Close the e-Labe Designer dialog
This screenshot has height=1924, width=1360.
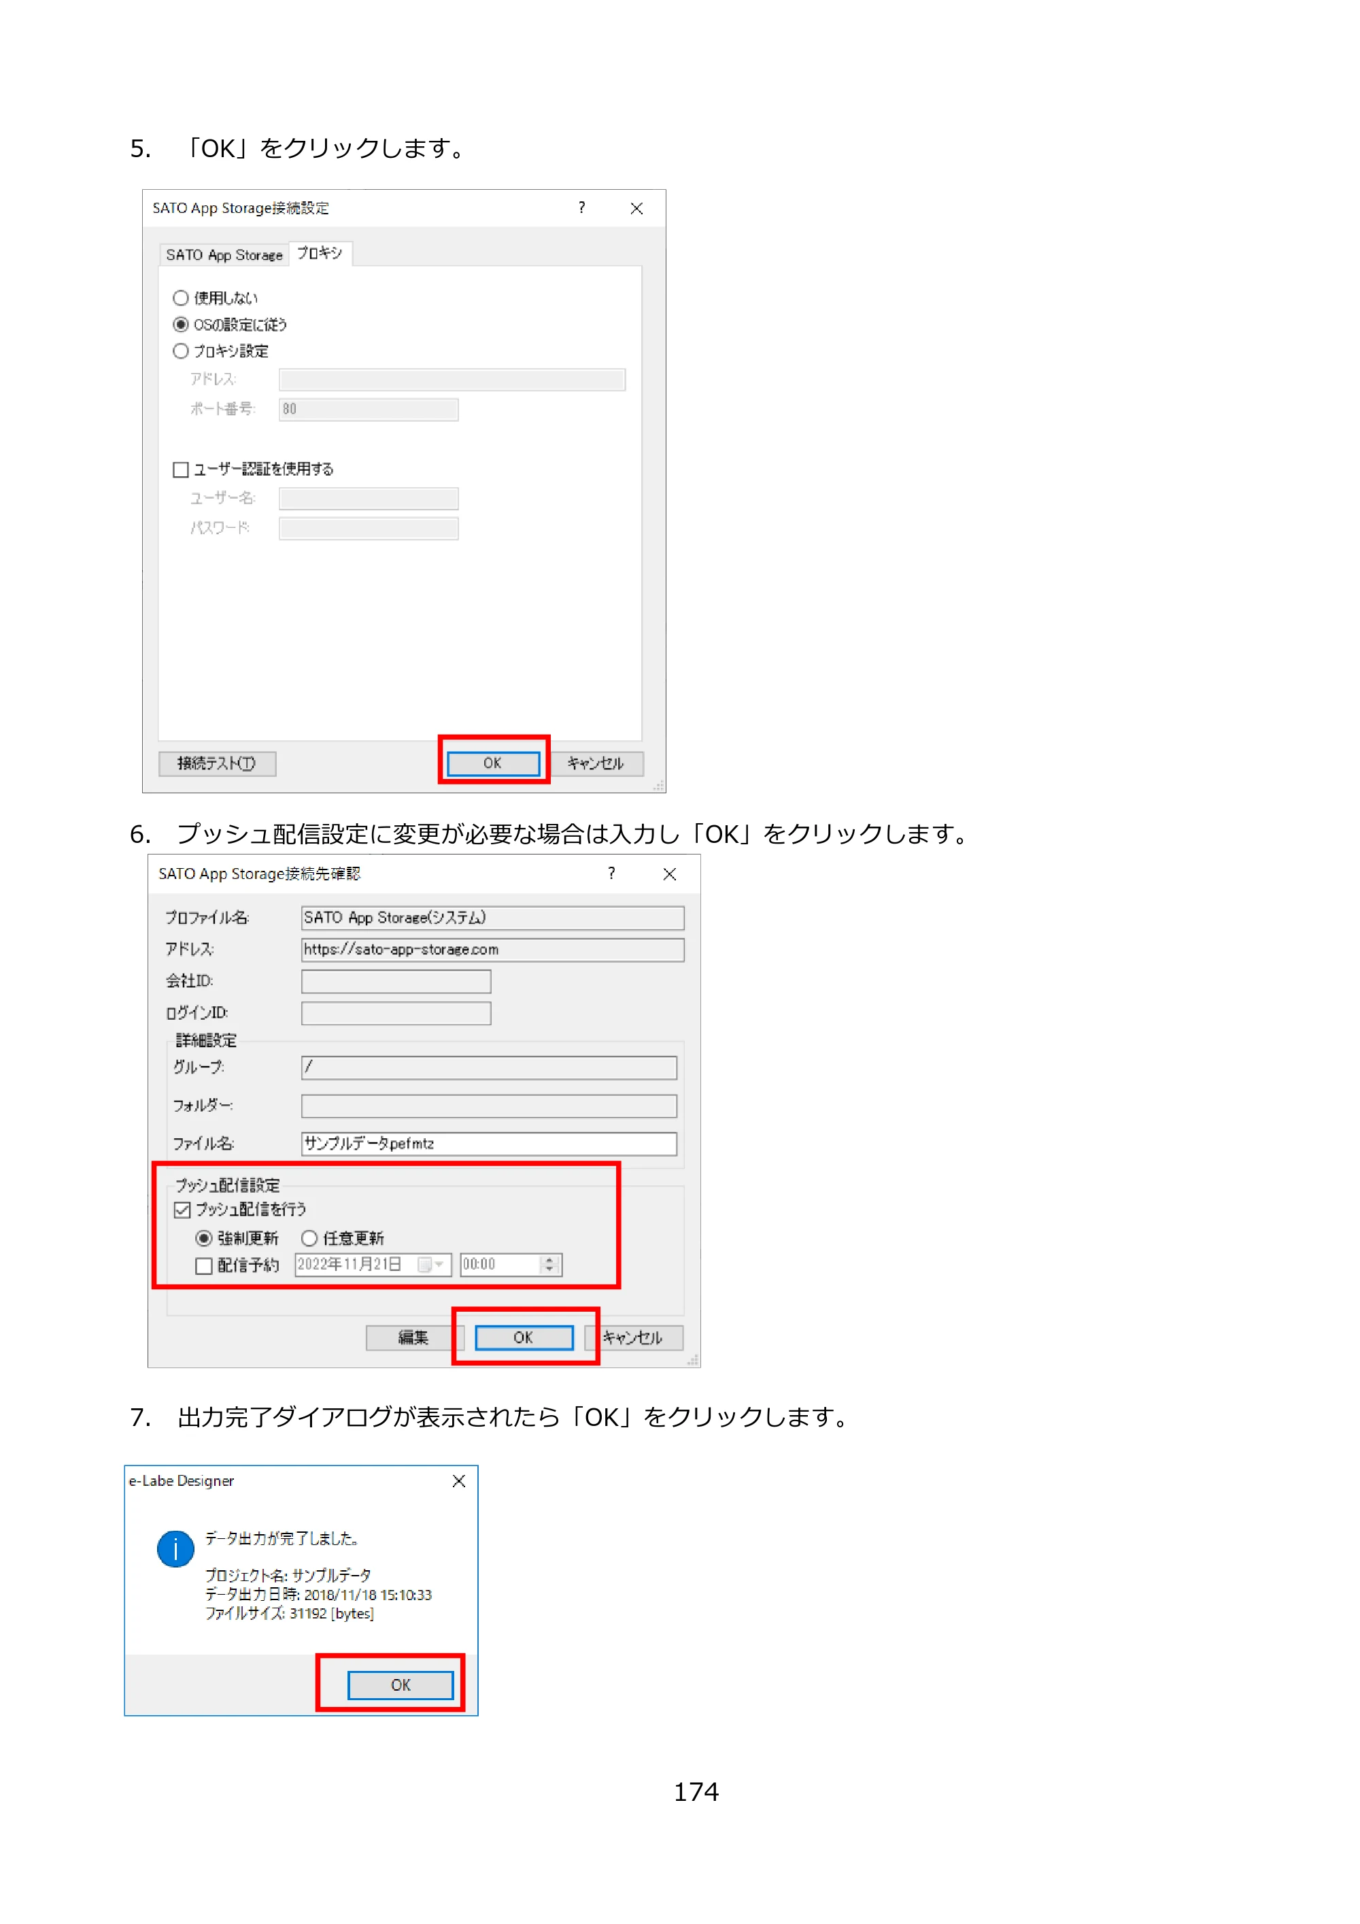point(459,1482)
